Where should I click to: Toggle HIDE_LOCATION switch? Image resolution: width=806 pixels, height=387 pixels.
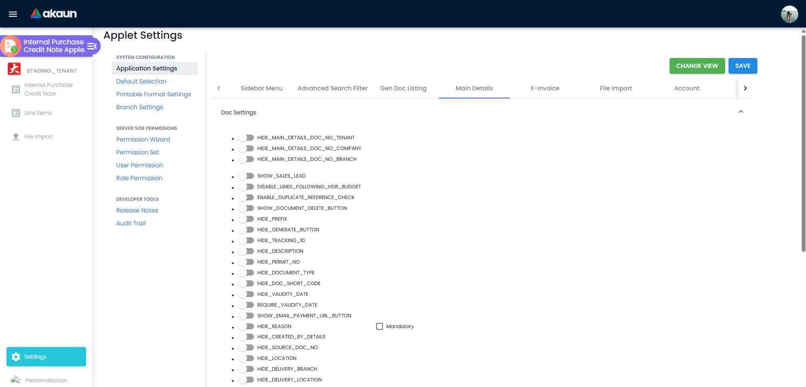click(247, 358)
